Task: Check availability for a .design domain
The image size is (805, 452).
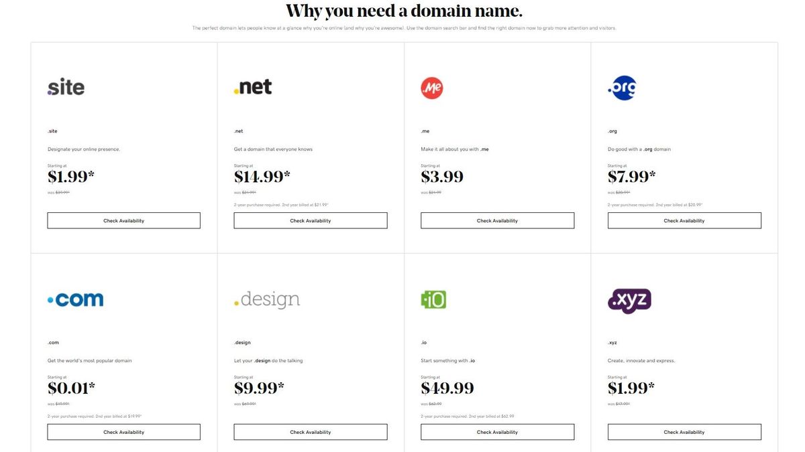Action: pyautogui.click(x=310, y=431)
